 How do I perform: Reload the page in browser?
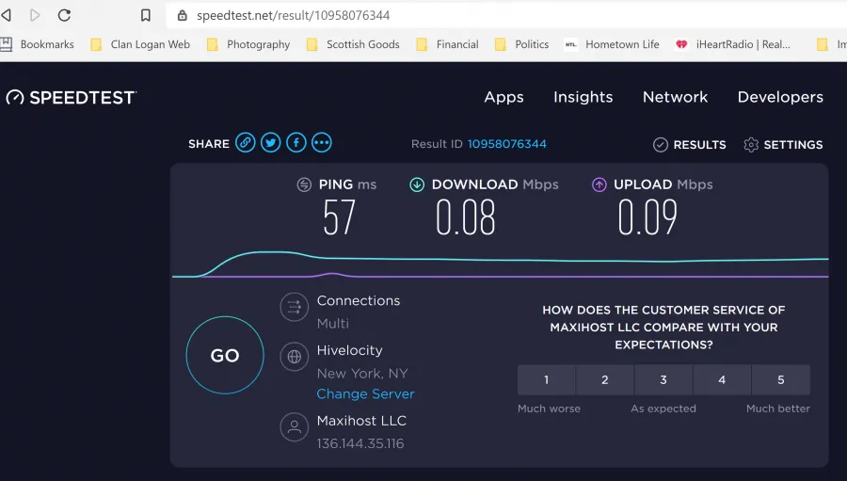pos(64,15)
